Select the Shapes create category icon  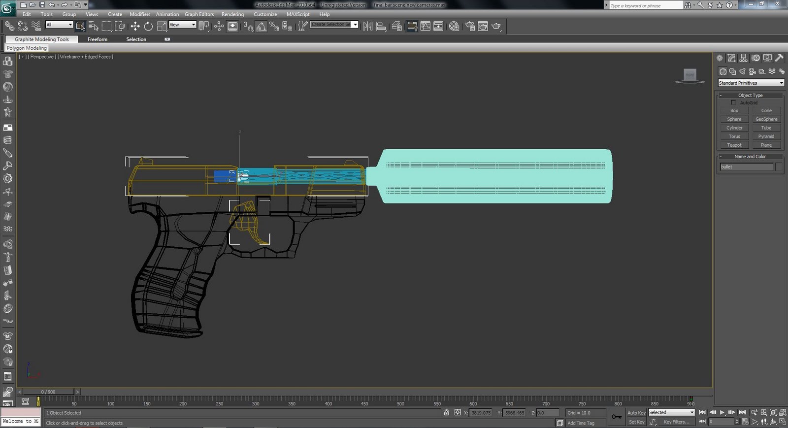(732, 71)
